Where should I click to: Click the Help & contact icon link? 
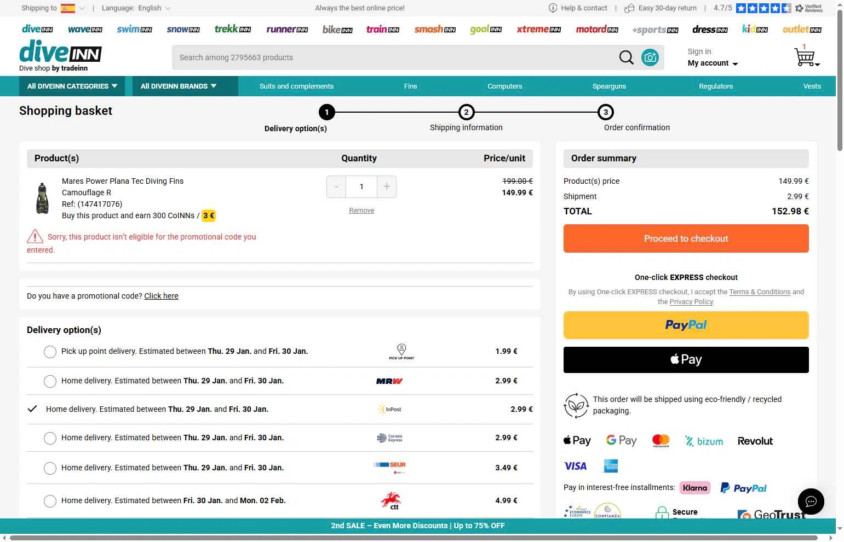click(x=578, y=8)
